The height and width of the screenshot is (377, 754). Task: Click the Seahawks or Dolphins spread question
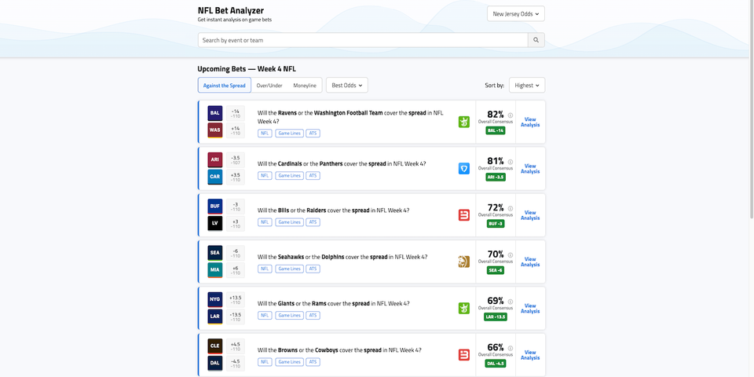pyautogui.click(x=342, y=258)
